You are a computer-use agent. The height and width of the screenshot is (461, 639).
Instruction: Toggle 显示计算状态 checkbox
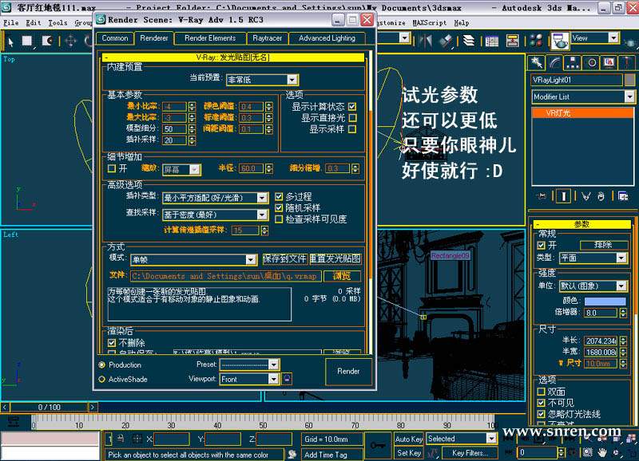352,107
